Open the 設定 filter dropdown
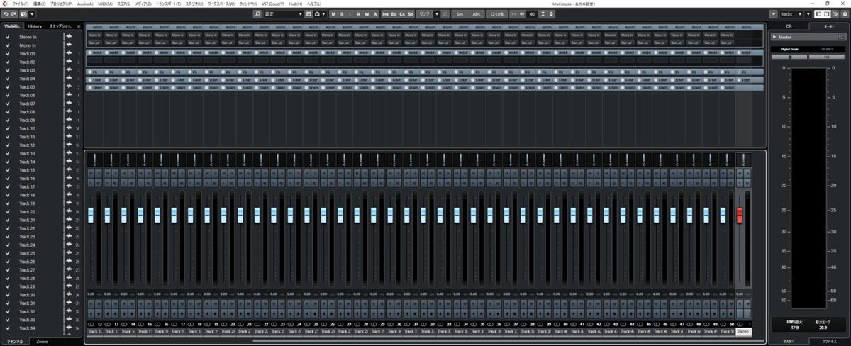 (x=284, y=13)
